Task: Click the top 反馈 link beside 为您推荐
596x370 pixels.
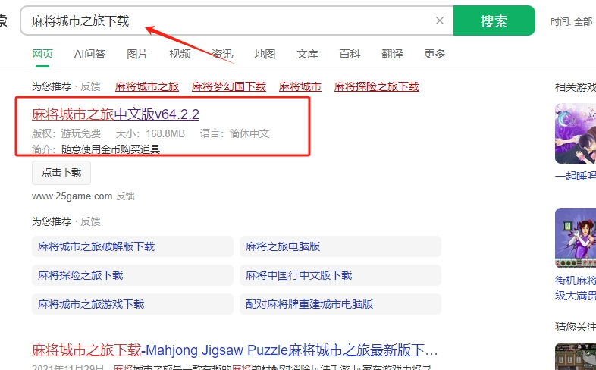Action: tap(90, 86)
